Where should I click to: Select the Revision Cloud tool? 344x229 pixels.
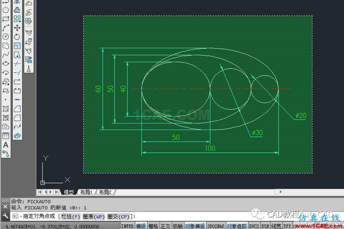(x=5, y=46)
